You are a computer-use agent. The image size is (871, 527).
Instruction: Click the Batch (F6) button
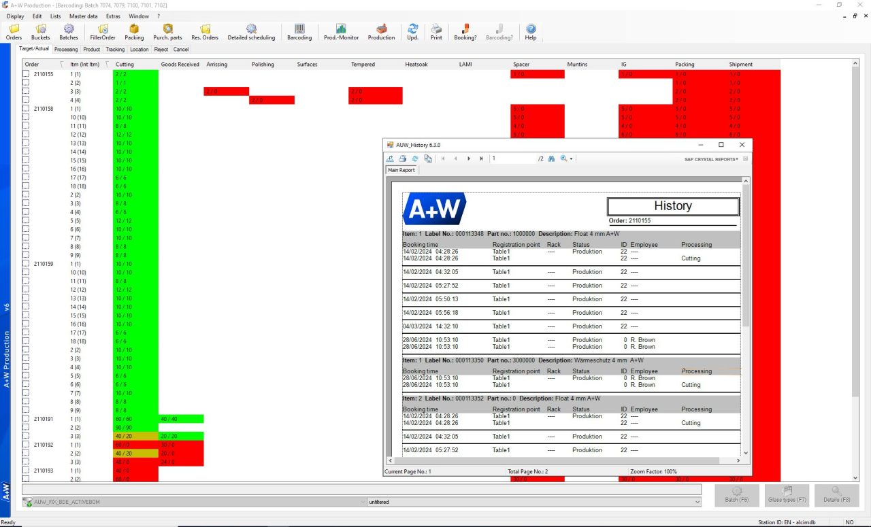pyautogui.click(x=737, y=495)
